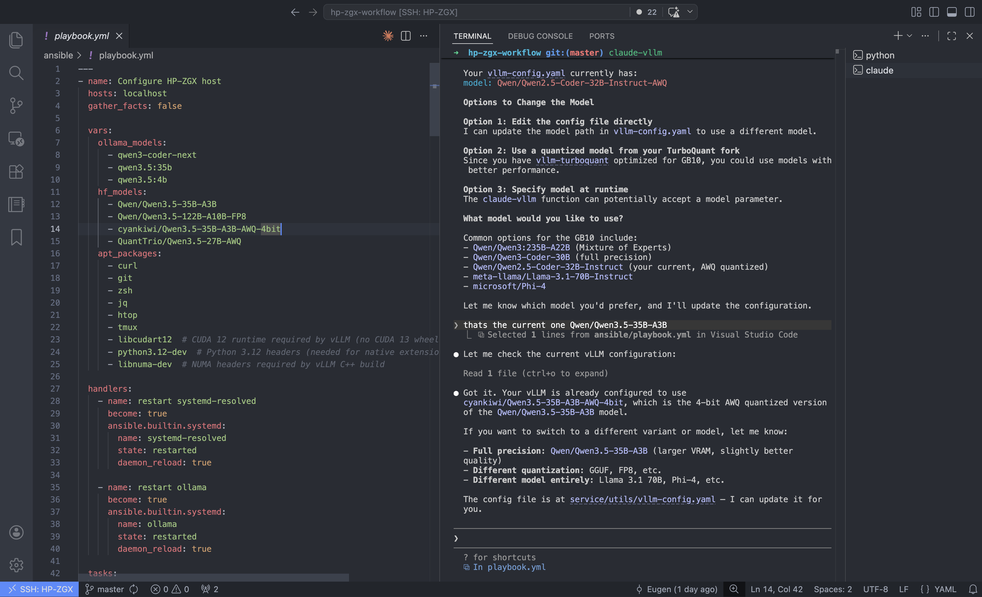Switch to the PORTS tab
The height and width of the screenshot is (597, 982).
pyautogui.click(x=601, y=36)
